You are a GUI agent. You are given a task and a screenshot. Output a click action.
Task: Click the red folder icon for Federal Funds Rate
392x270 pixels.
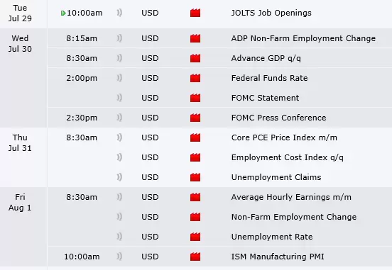[x=195, y=78]
